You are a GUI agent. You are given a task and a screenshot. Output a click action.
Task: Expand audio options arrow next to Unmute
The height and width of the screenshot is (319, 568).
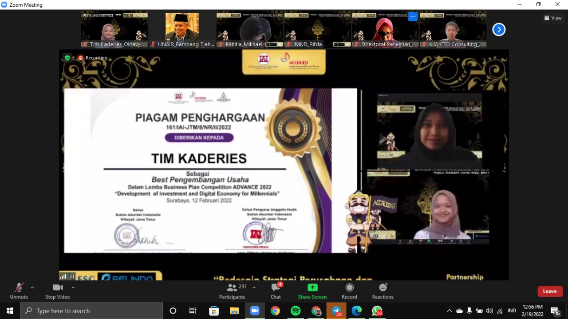[32, 287]
